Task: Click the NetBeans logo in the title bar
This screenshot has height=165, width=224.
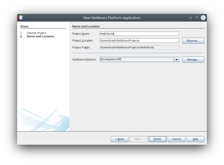Action: pos(21,18)
